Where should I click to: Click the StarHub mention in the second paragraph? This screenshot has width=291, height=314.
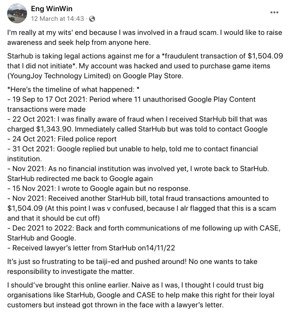[x=18, y=56]
